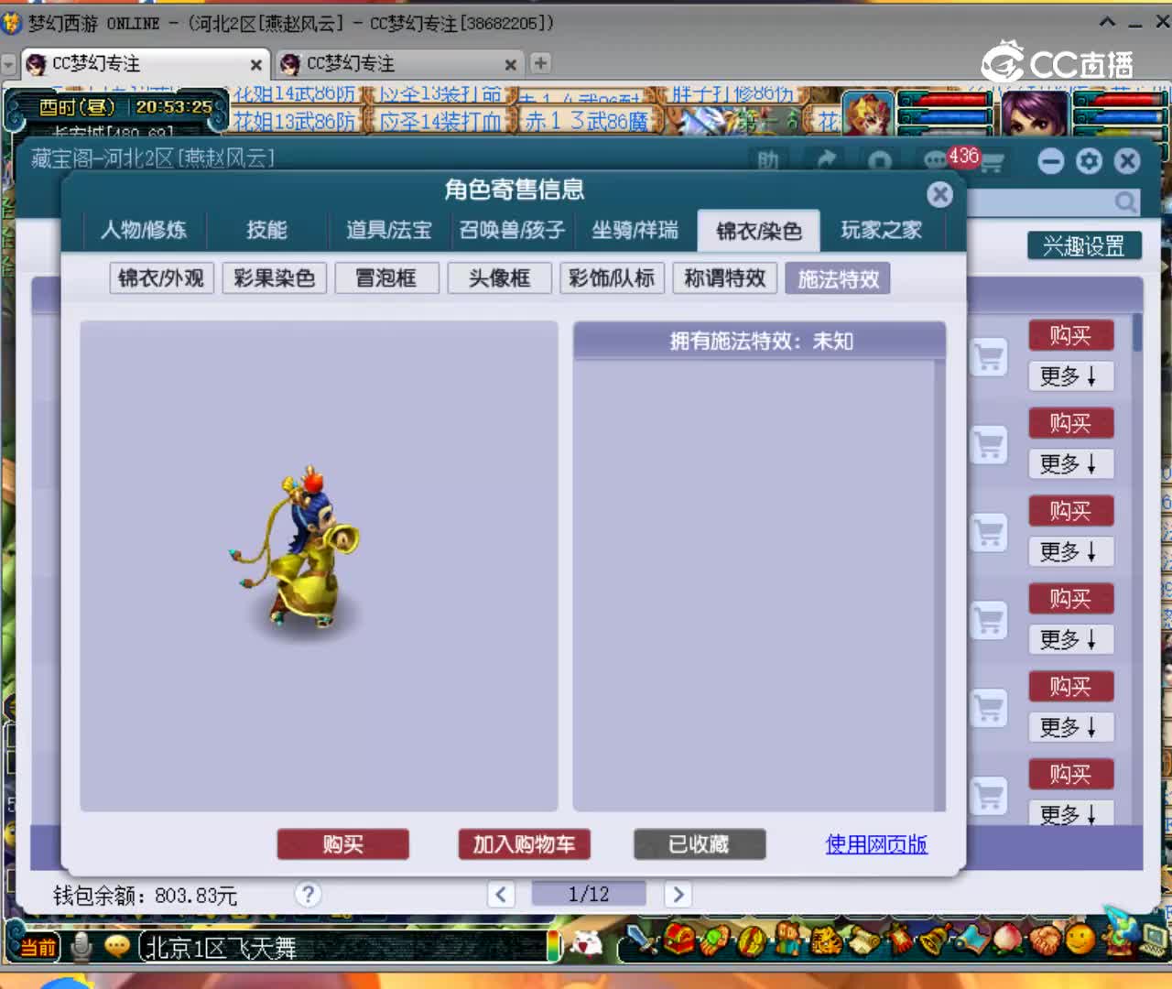This screenshot has height=989, width=1172.
Task: Expand the fourth 更多 dropdown in the list
Action: coord(1070,640)
